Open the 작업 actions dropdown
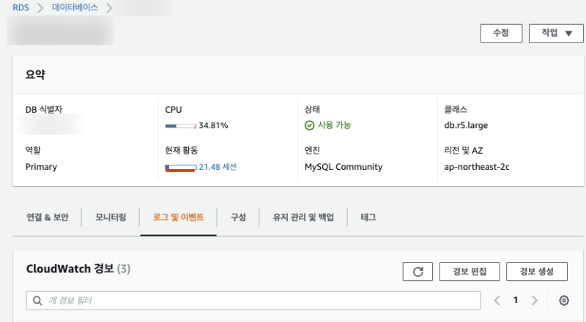 pyautogui.click(x=556, y=34)
